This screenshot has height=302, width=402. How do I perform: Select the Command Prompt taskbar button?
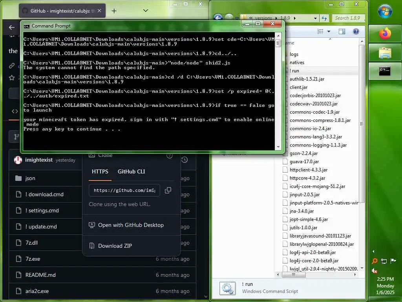coord(385,71)
